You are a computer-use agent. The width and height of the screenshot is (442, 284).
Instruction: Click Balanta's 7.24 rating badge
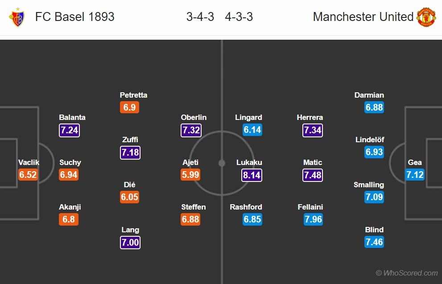pos(69,130)
